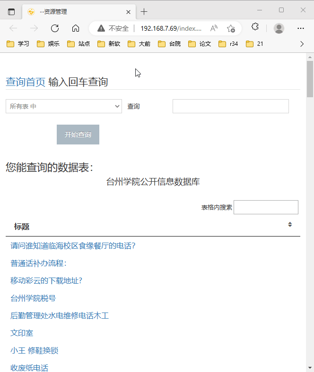This screenshot has width=314, height=372.
Task: Open the tab actions icon at top-left
Action: (x=11, y=12)
